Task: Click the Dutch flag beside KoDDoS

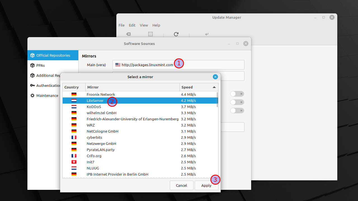Action: (x=74, y=107)
